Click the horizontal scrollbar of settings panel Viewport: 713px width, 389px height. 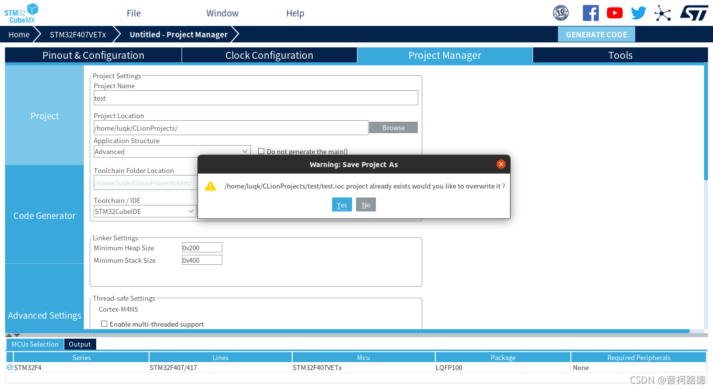pyautogui.click(x=348, y=331)
